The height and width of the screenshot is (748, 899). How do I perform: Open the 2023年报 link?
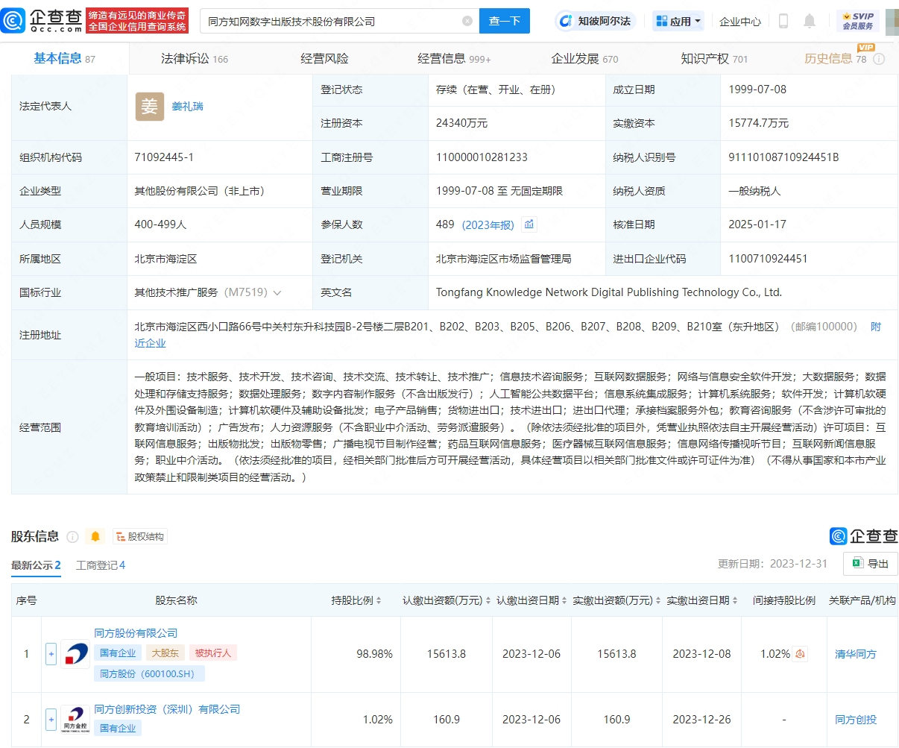(x=488, y=224)
